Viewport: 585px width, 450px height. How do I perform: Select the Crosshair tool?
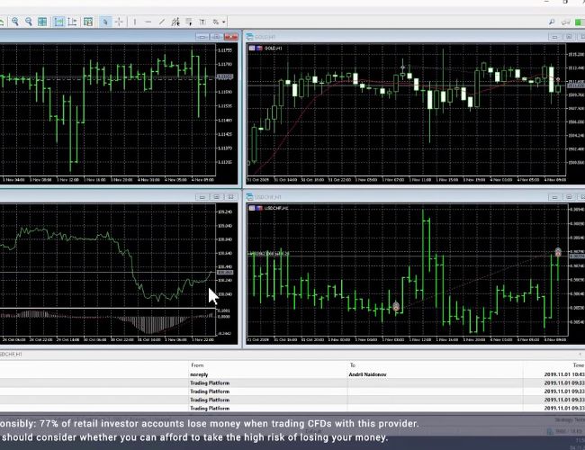[119, 22]
